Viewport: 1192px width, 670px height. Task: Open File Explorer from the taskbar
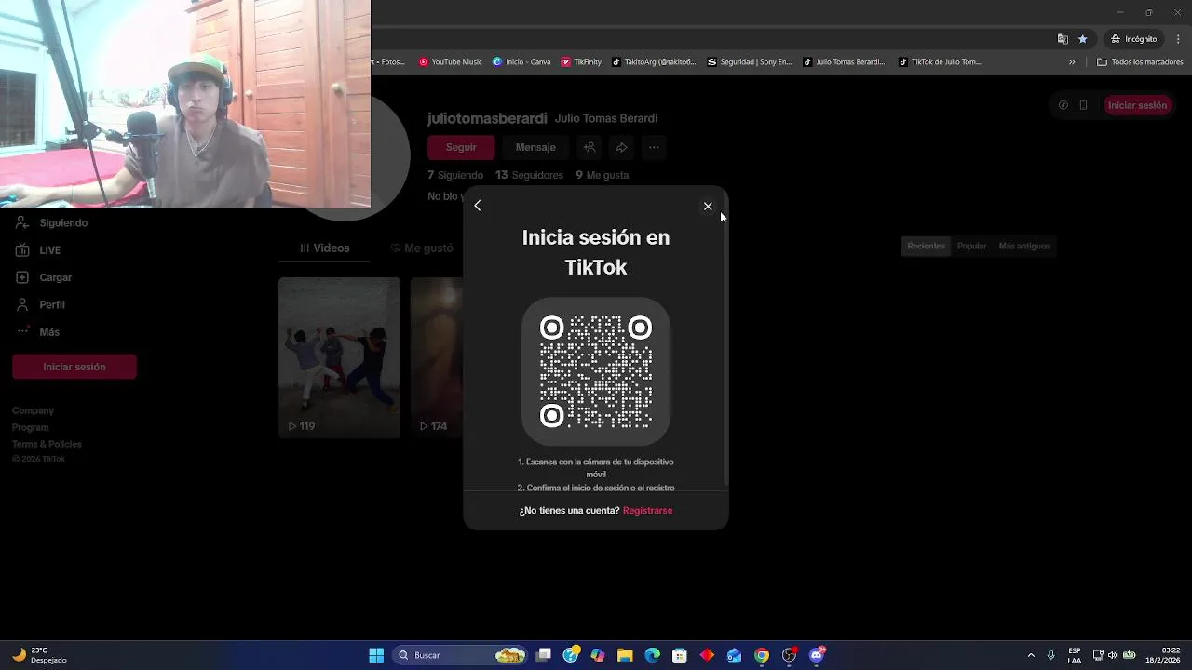coord(625,655)
